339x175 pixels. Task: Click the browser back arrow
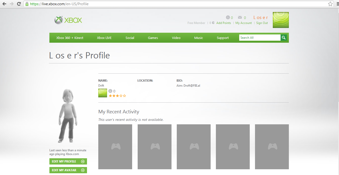click(4, 4)
